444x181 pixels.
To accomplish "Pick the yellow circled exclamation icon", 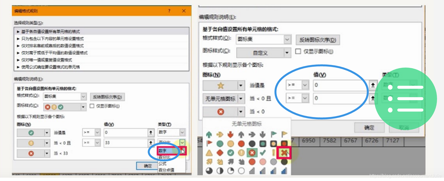I will [241, 153].
